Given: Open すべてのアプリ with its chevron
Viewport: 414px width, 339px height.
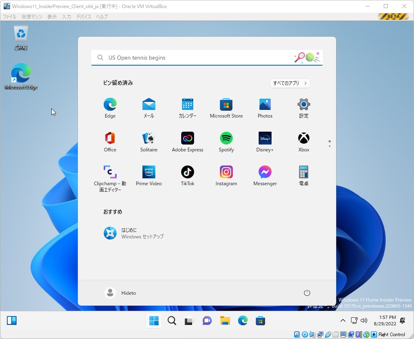Looking at the screenshot, I should [x=290, y=83].
